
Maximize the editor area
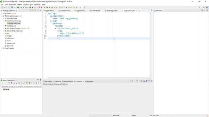coord(152,10)
